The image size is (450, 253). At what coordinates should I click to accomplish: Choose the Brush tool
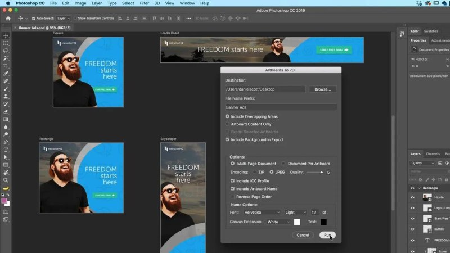coord(6,89)
